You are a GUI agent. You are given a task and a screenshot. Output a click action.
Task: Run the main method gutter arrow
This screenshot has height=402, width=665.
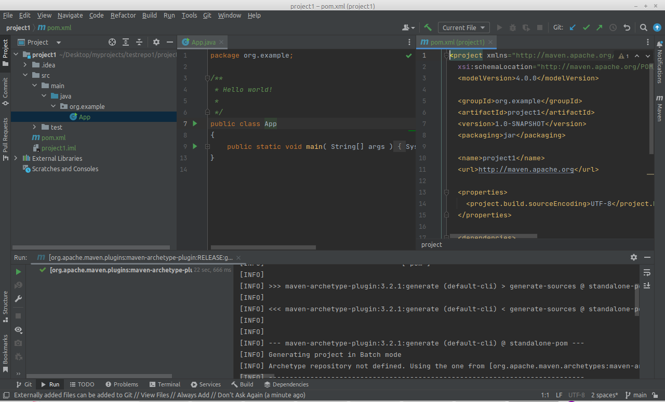click(x=195, y=146)
